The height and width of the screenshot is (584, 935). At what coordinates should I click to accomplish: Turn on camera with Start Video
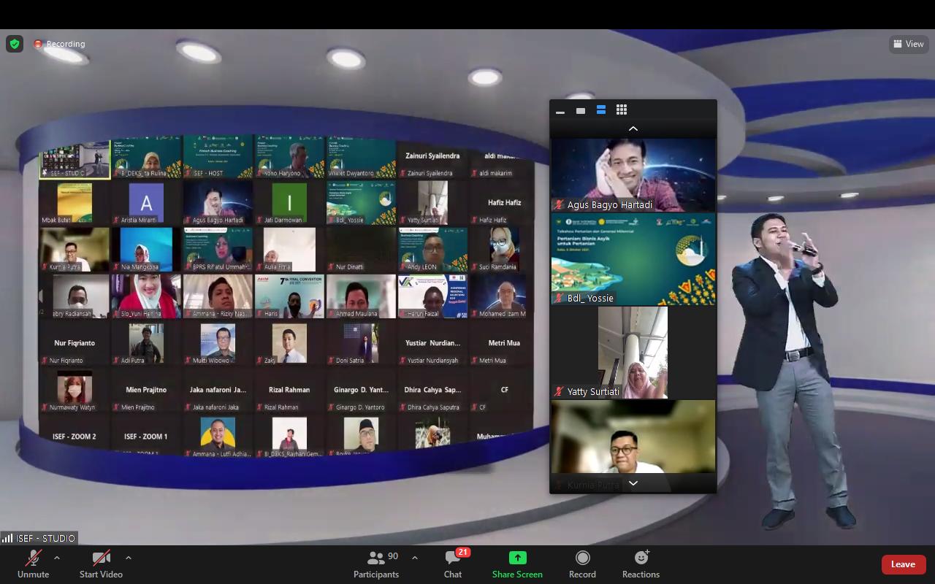tap(101, 564)
